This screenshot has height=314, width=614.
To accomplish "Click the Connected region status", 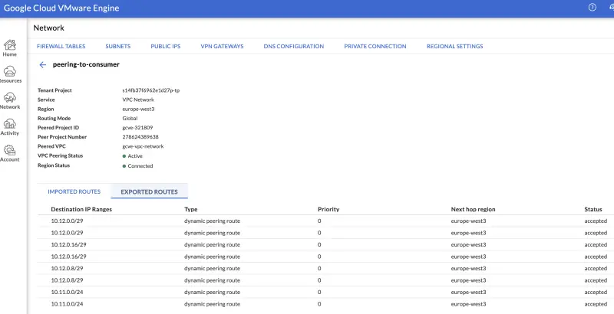I will tap(137, 166).
